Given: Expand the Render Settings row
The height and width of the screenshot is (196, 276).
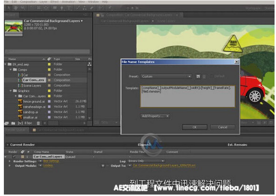Looking at the screenshot, I should (x=10, y=161).
